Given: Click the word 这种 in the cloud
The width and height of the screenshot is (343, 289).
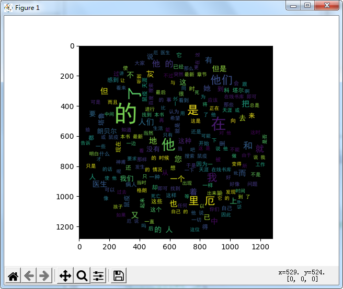Looking at the screenshot, I should (185, 141).
